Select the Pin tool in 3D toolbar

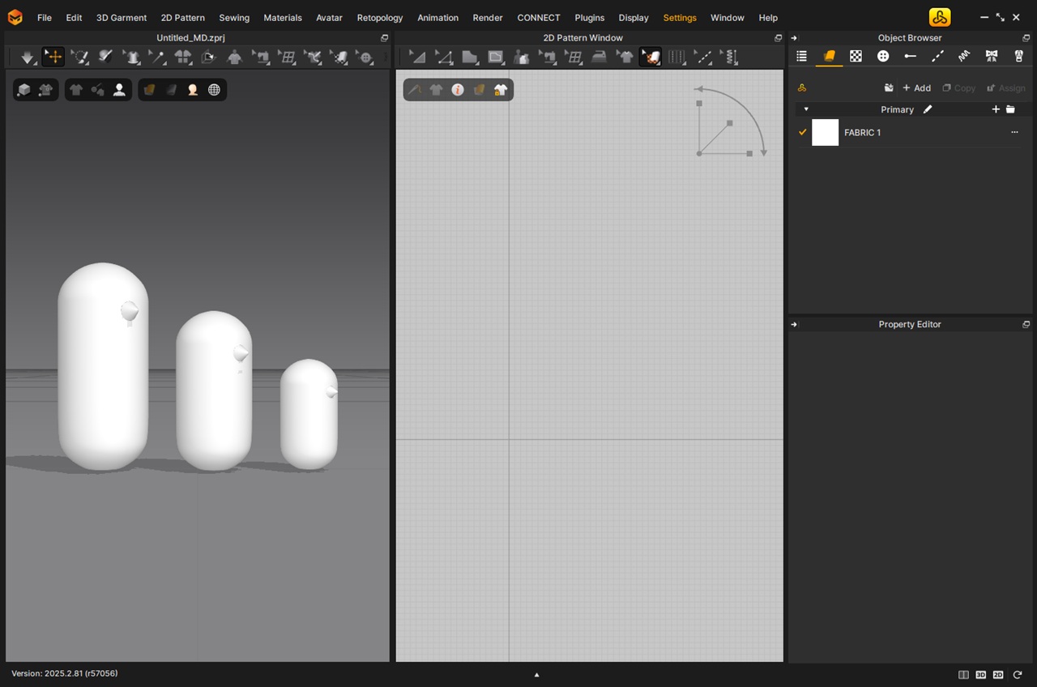pyautogui.click(x=157, y=57)
